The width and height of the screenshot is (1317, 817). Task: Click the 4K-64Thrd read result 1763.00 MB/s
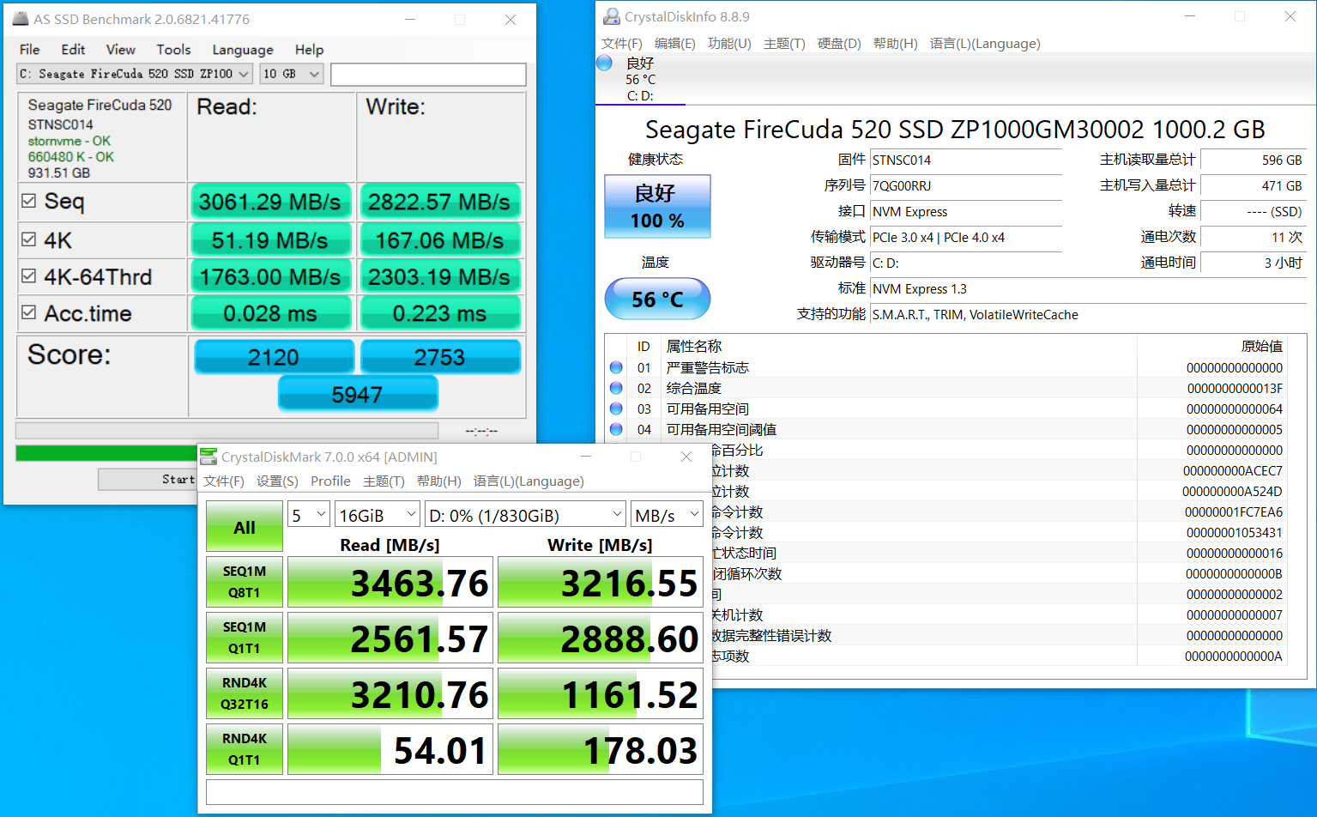tap(270, 277)
